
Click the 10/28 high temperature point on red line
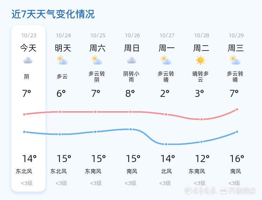click(x=202, y=120)
